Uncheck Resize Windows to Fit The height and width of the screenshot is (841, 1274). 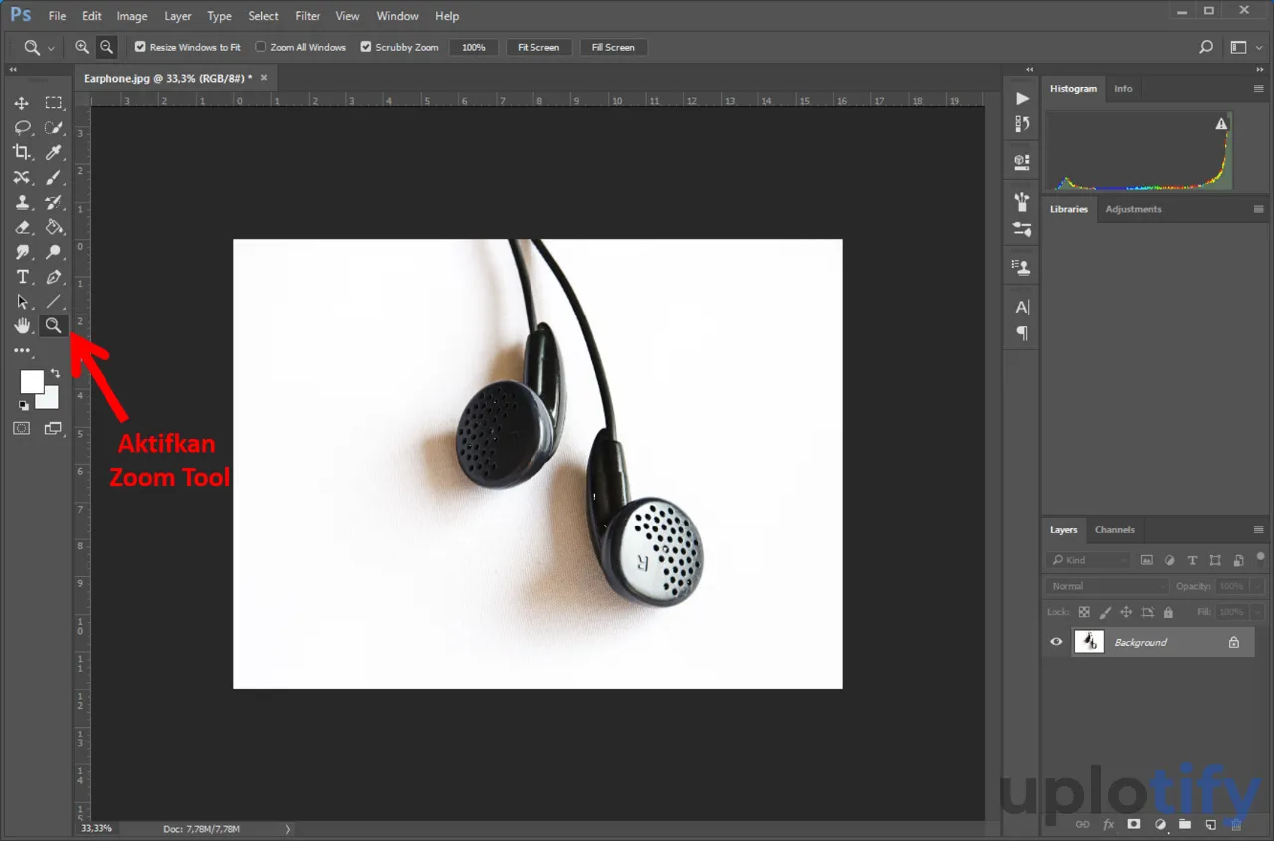click(140, 47)
